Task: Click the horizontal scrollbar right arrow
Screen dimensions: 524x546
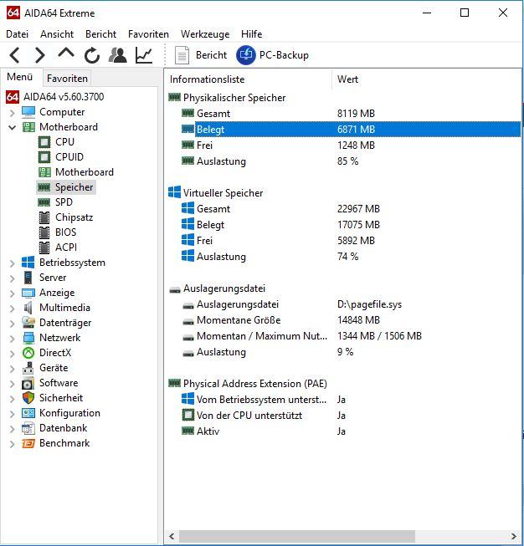Action: [x=514, y=536]
